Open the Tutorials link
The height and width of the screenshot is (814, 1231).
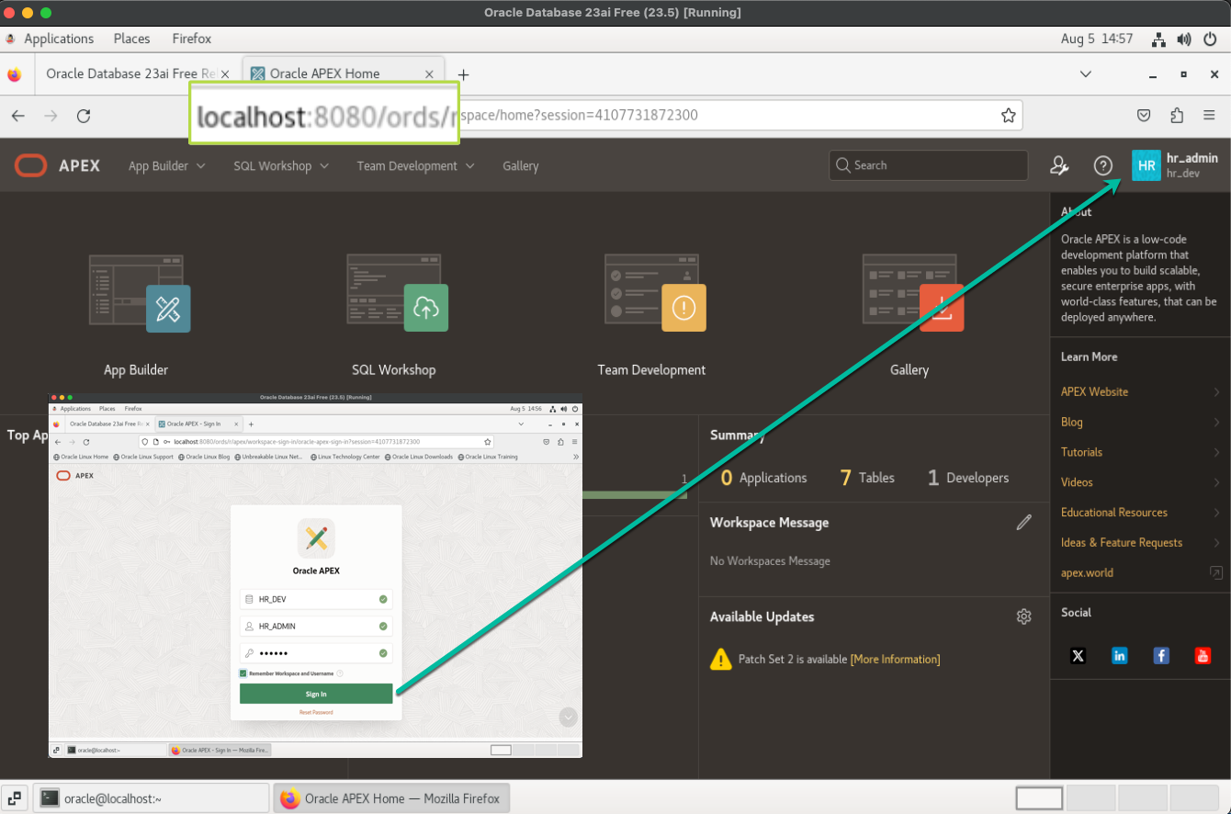[x=1081, y=452]
